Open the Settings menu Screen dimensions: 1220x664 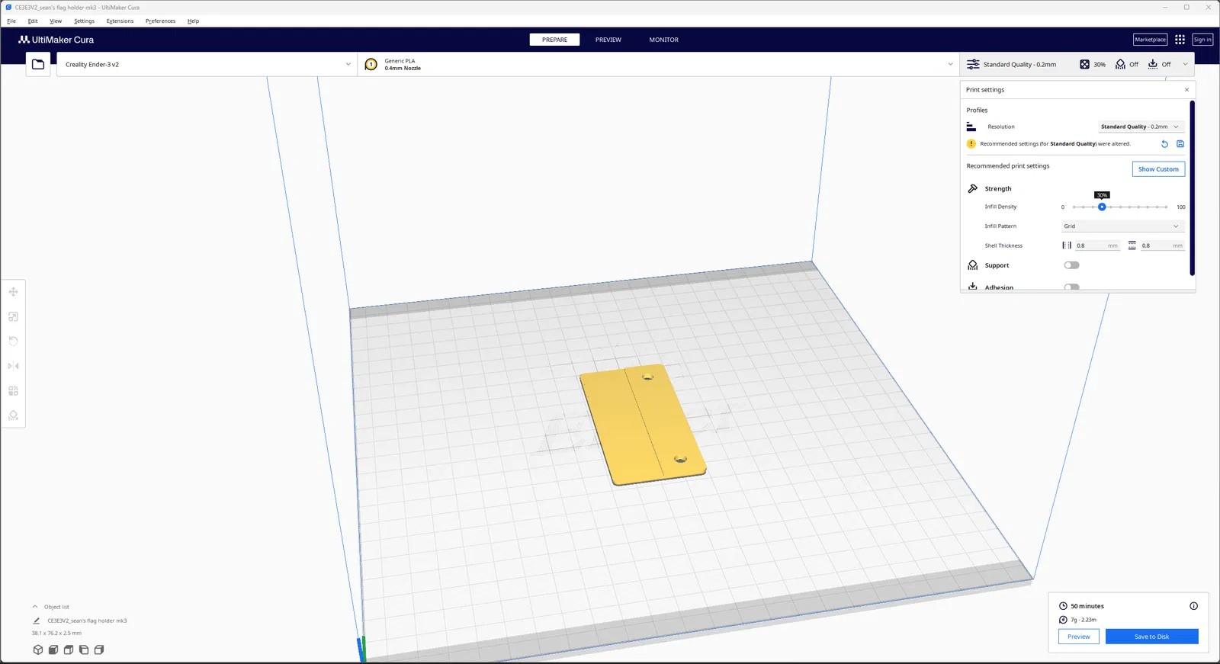tap(84, 21)
